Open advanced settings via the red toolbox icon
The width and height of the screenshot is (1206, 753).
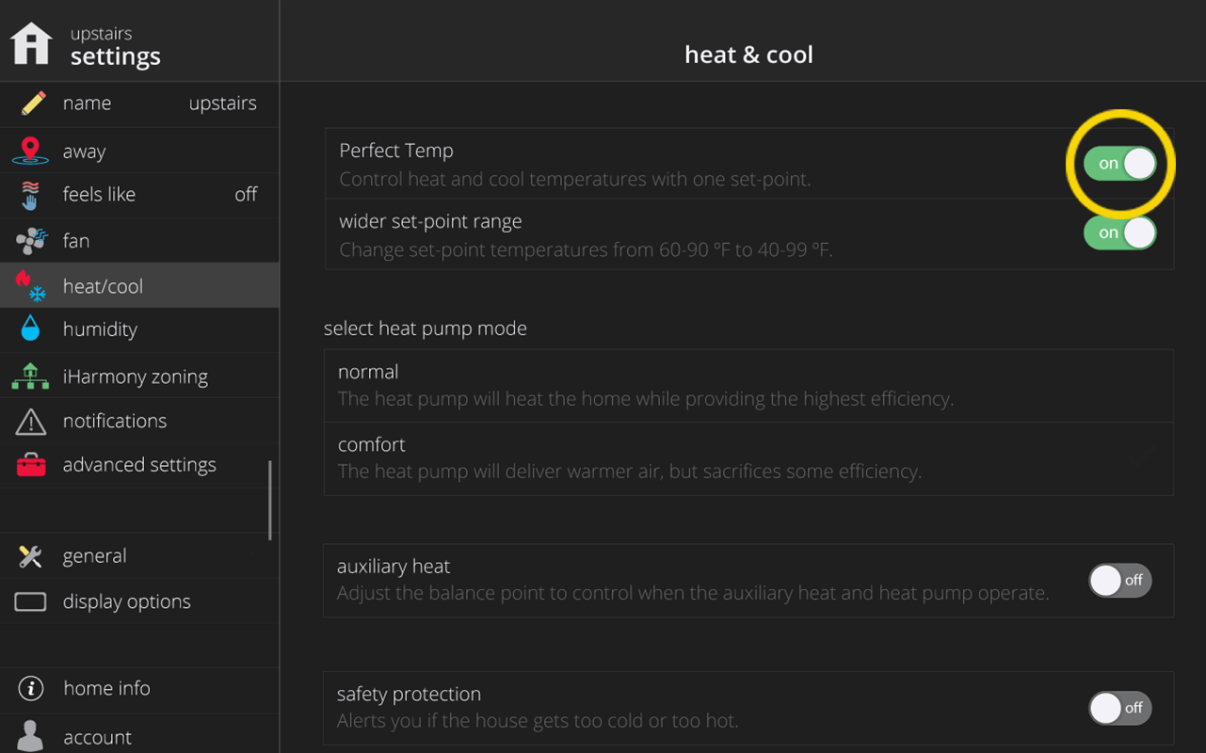(31, 465)
